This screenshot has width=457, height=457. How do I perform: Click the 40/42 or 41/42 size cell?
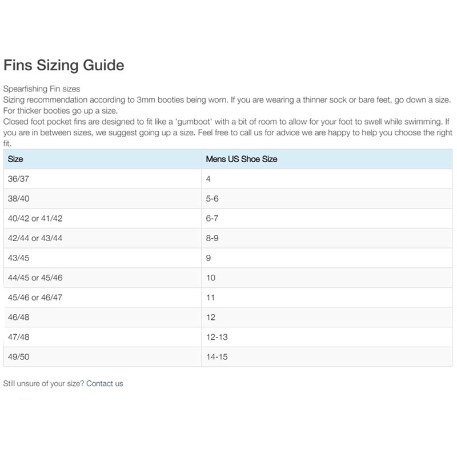point(35,219)
